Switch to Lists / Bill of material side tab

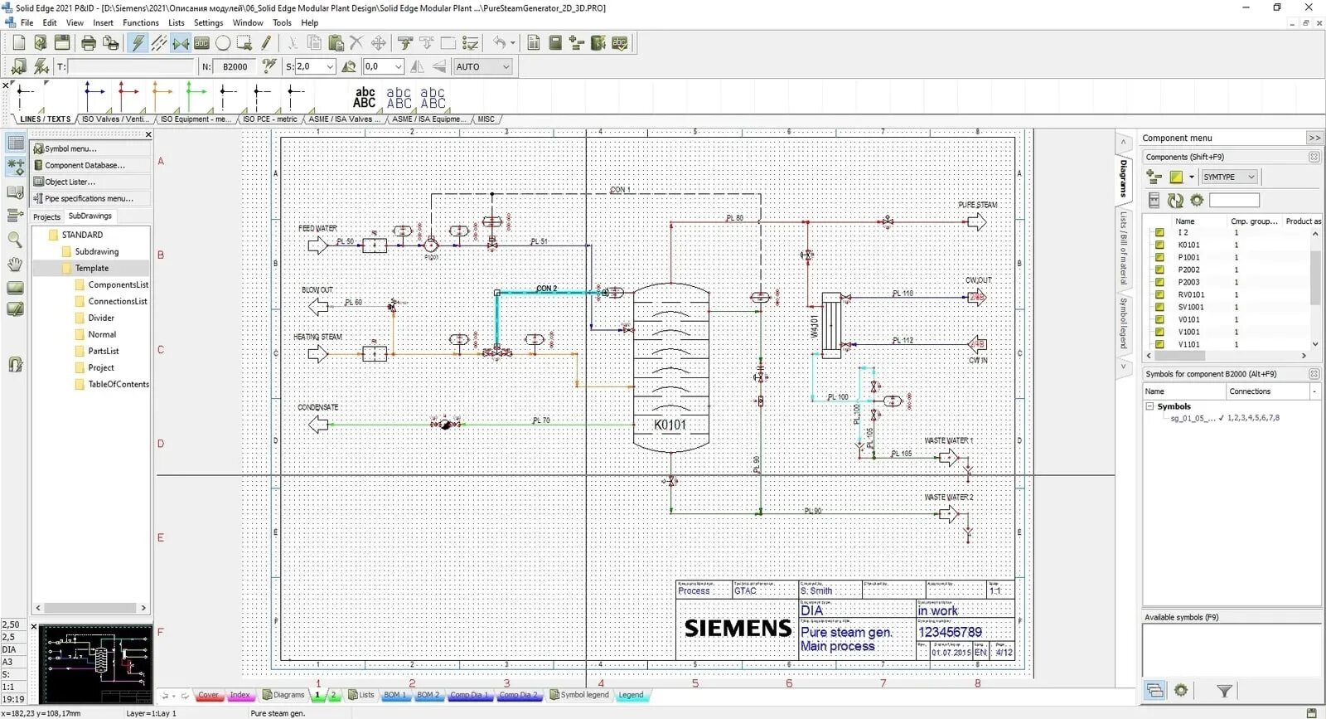(x=1124, y=248)
